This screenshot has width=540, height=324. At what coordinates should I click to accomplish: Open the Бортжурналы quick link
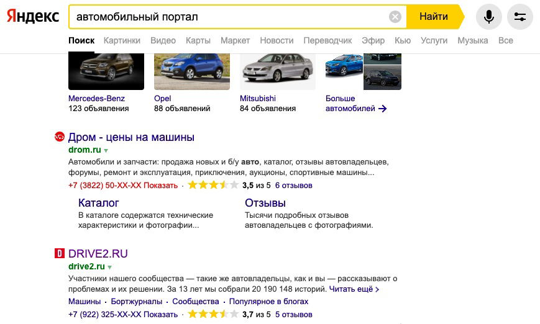coord(136,302)
